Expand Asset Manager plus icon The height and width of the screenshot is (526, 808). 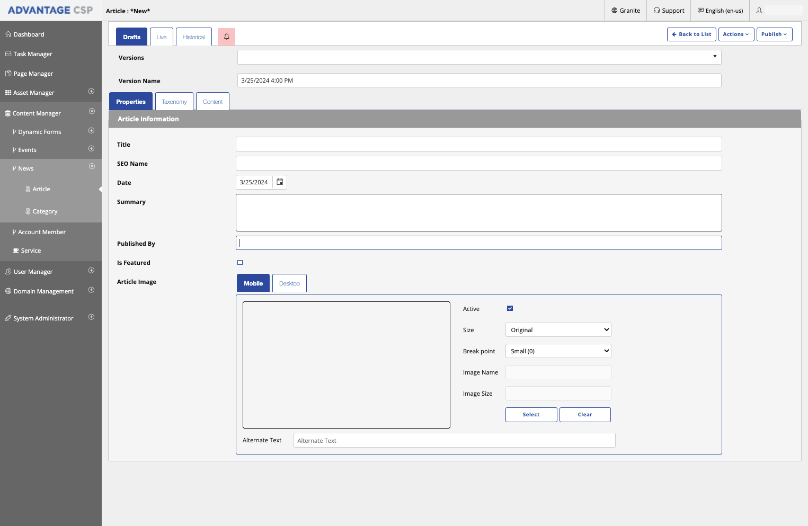click(x=91, y=92)
